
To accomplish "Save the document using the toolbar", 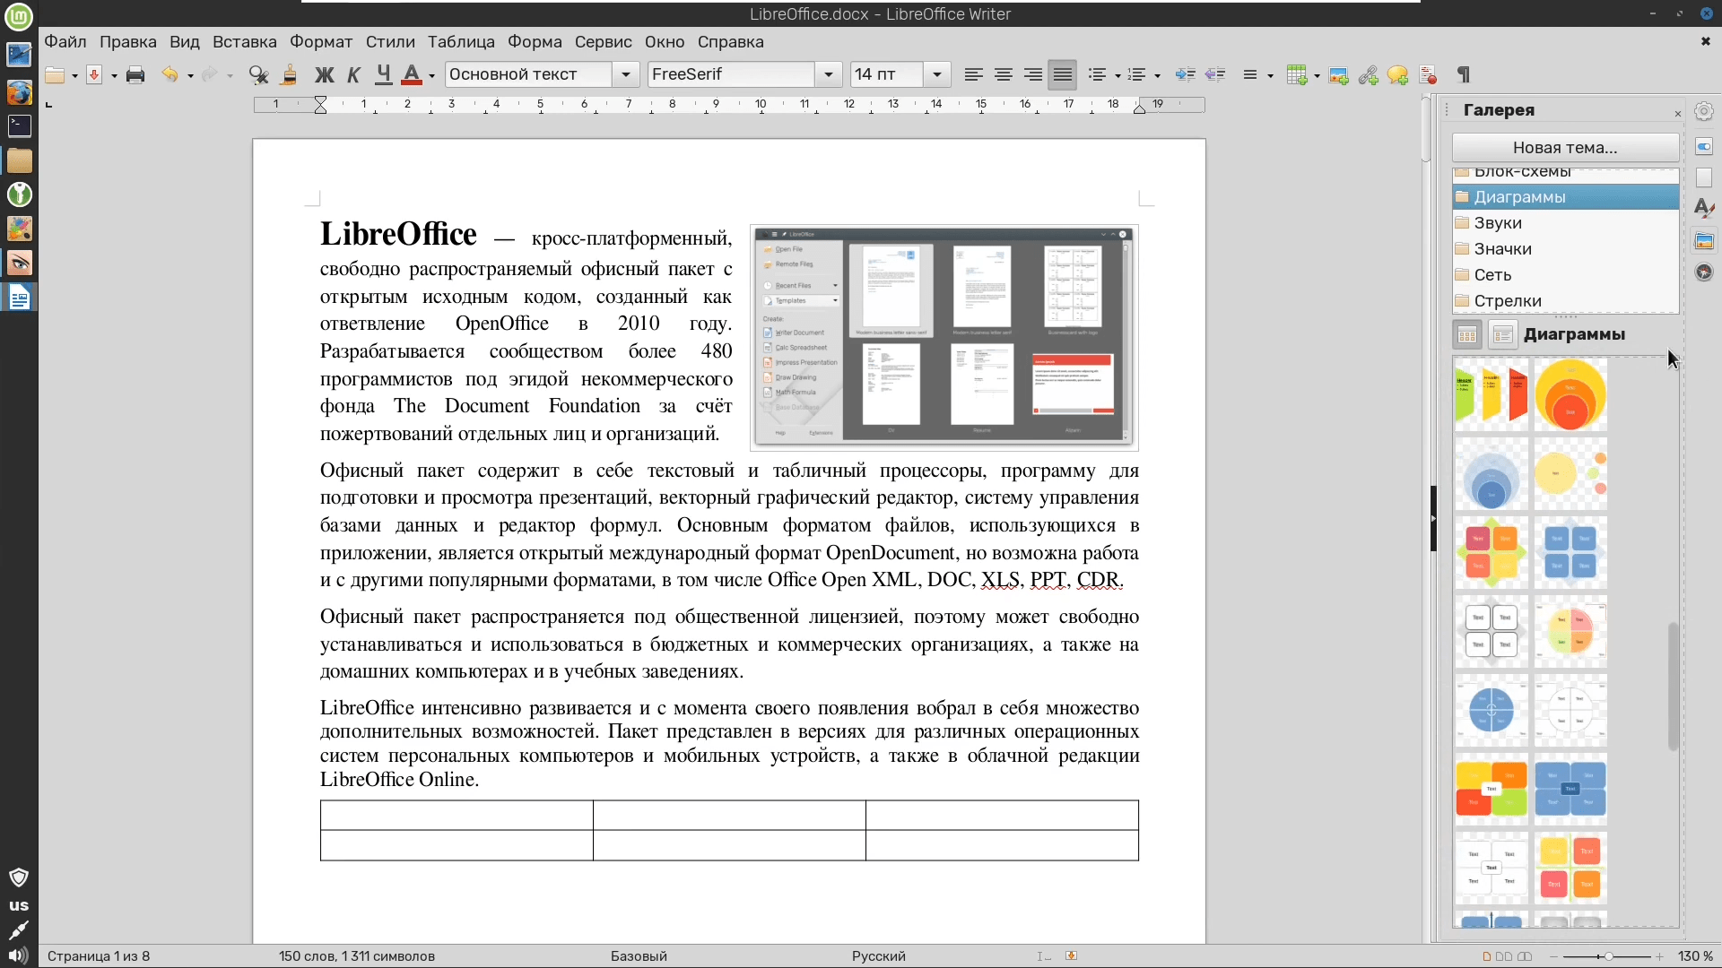I will pyautogui.click(x=94, y=75).
